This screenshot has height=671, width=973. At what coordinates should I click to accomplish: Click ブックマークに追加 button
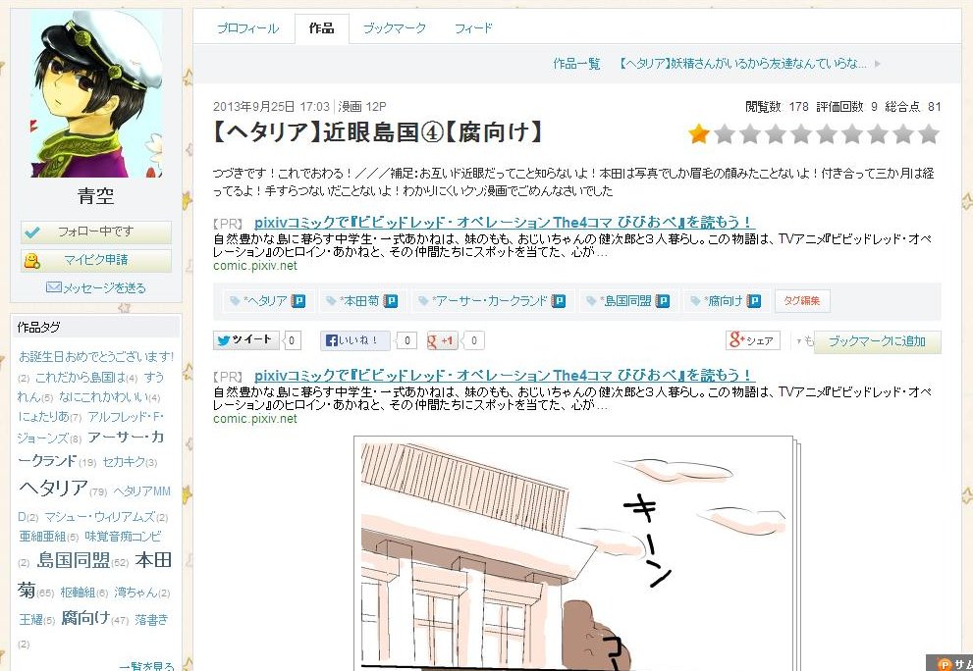877,341
